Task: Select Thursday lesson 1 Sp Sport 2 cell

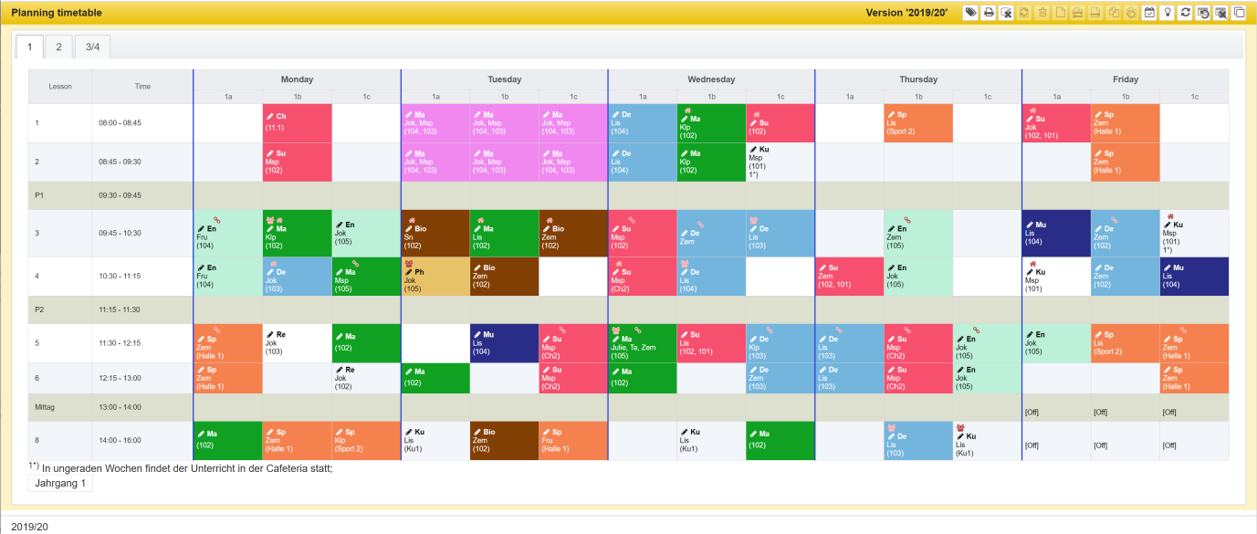Action: pyautogui.click(x=918, y=123)
